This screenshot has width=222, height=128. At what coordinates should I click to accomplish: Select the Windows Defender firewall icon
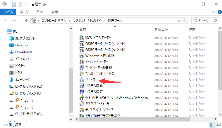click(x=82, y=98)
